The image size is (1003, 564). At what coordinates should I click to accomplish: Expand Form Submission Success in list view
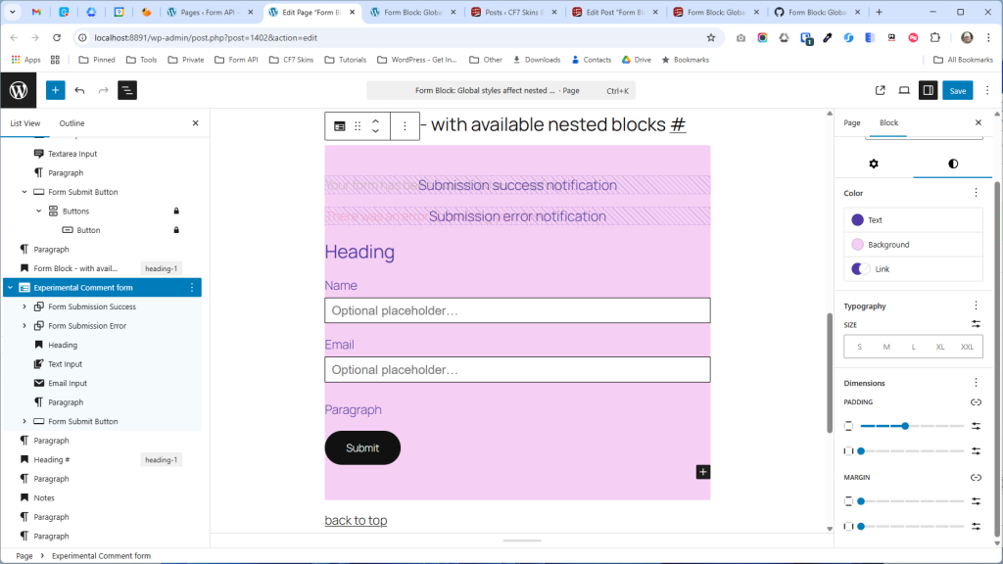(24, 306)
